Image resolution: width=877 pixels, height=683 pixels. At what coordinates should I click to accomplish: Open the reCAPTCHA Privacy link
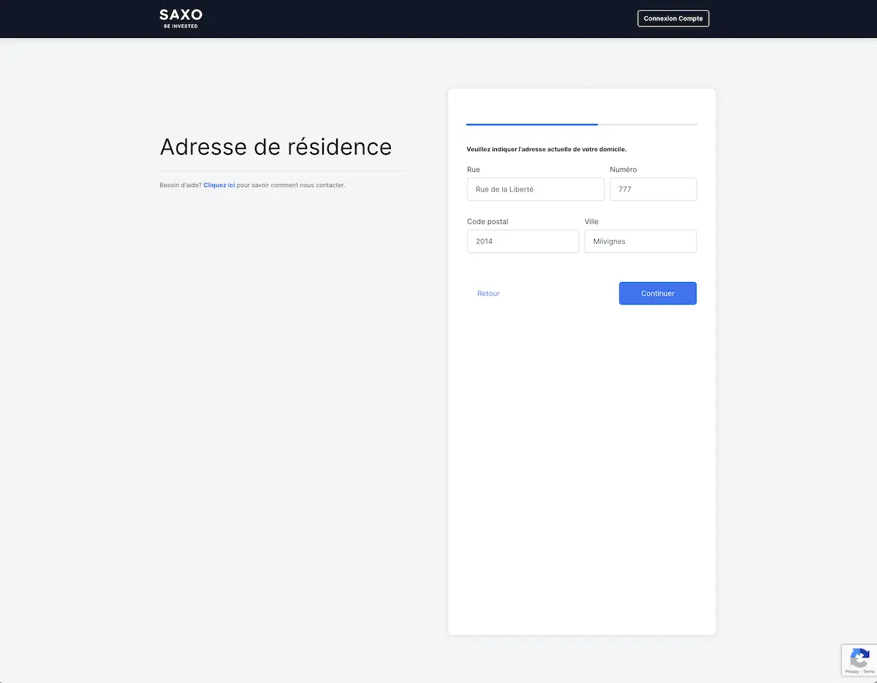click(x=851, y=671)
